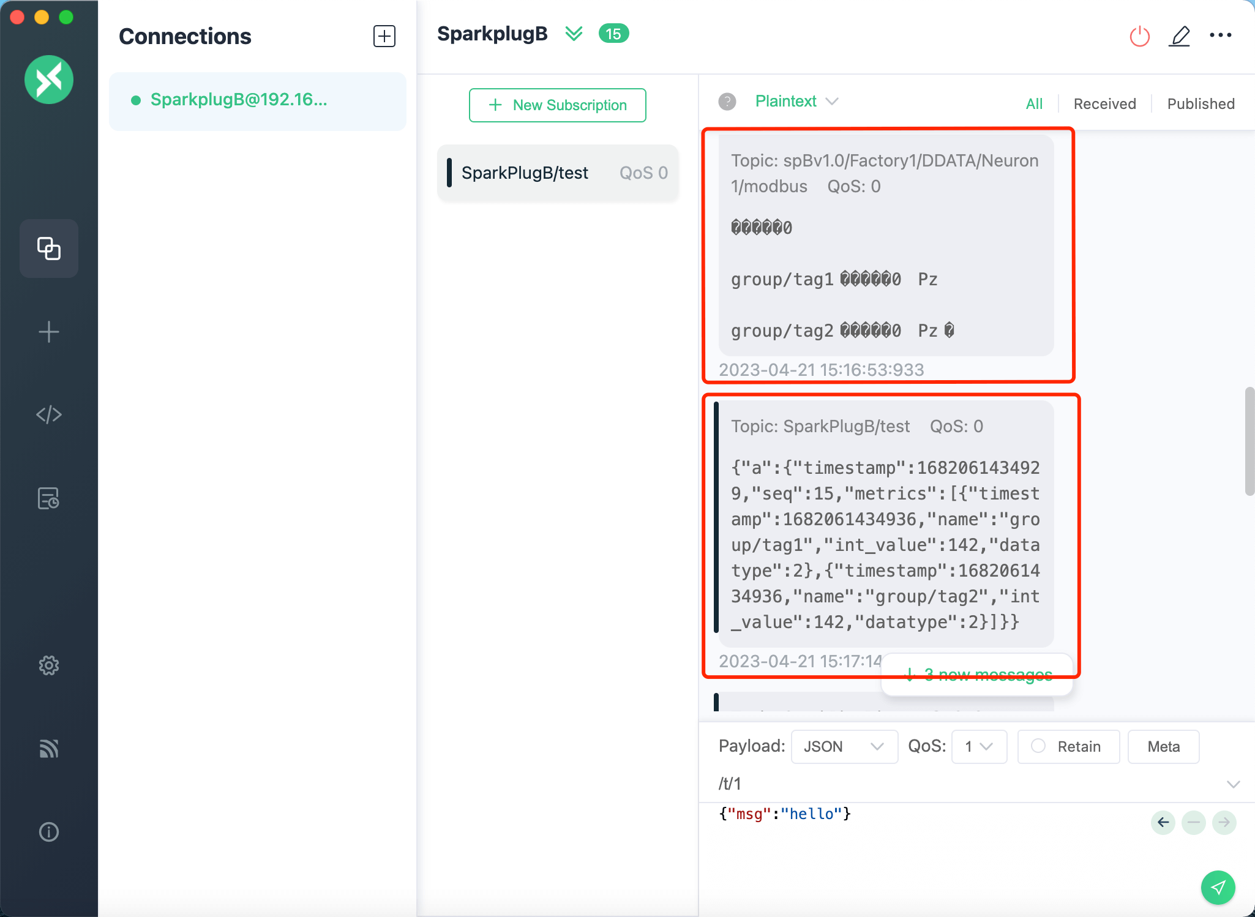Viewport: 1255px width, 917px height.
Task: Open the Payload JSON format dropdown
Action: tap(844, 746)
